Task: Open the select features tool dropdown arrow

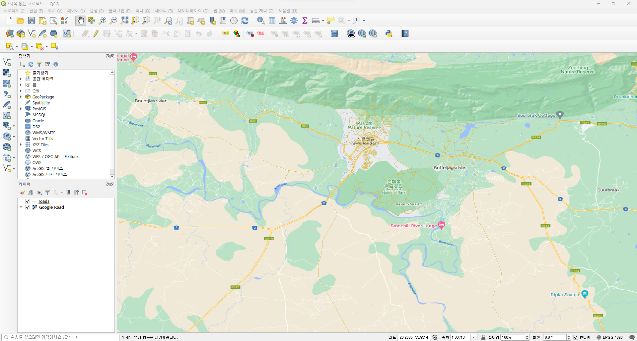Action: 17,46
